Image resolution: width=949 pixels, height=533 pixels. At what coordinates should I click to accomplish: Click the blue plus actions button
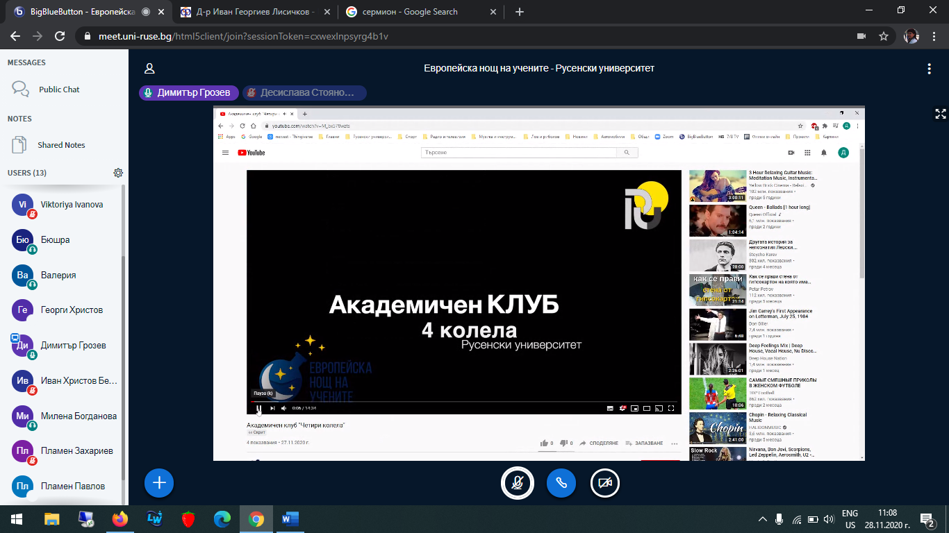click(159, 483)
